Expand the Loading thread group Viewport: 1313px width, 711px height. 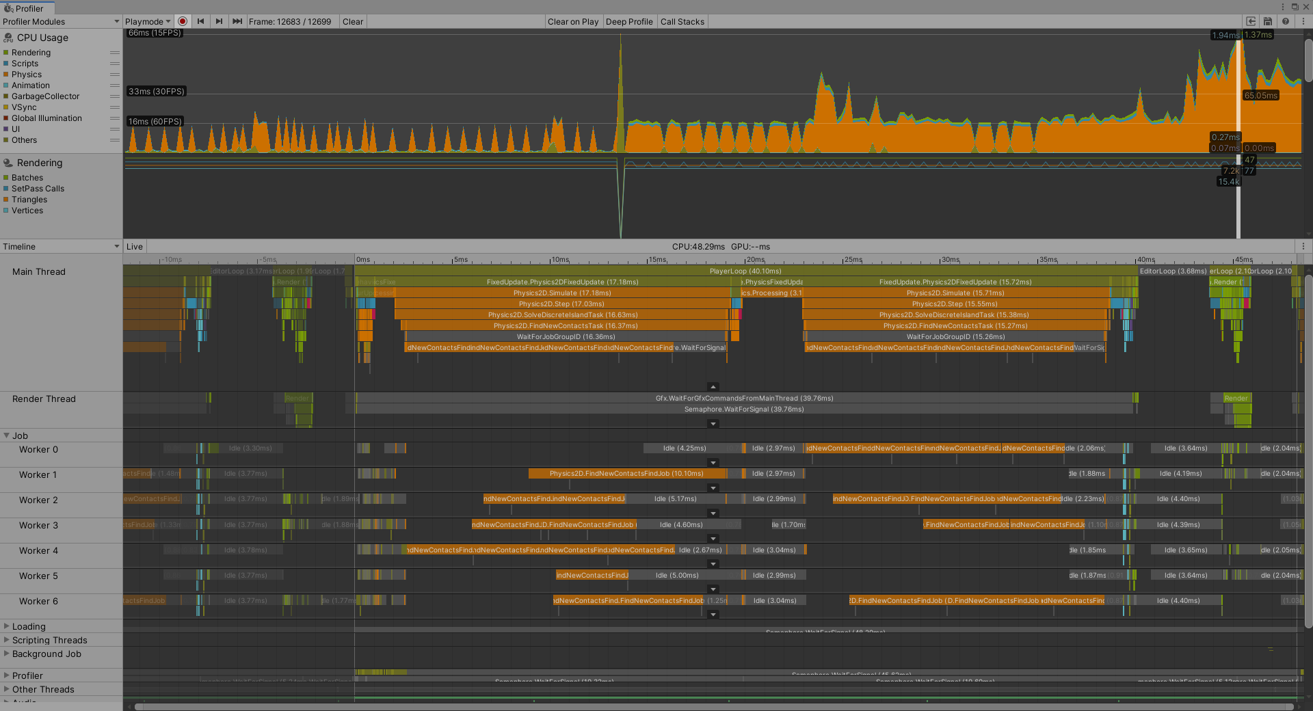[7, 626]
